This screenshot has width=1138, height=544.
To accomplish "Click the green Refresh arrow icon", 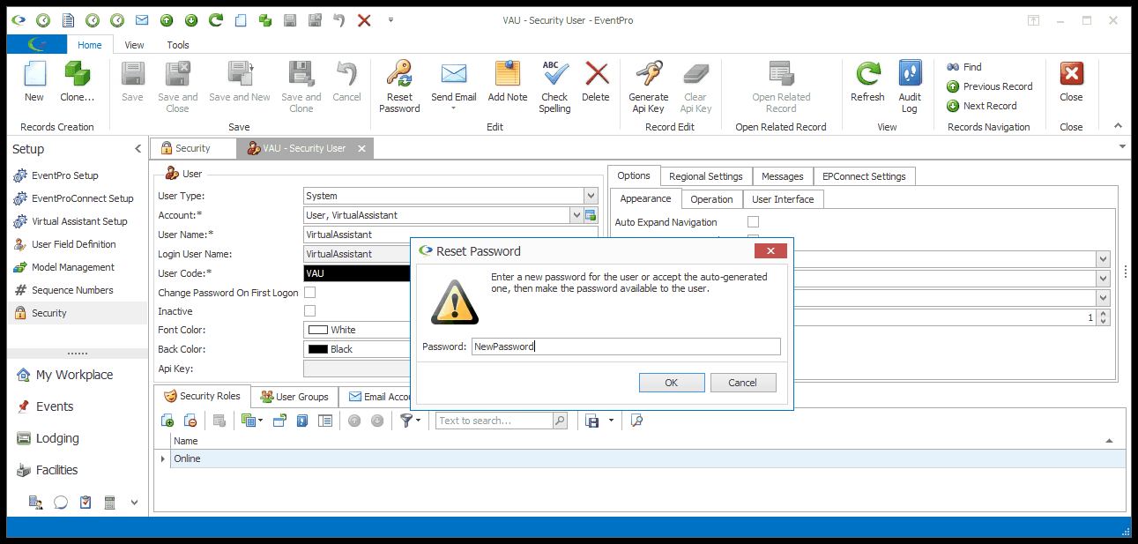I will point(867,74).
